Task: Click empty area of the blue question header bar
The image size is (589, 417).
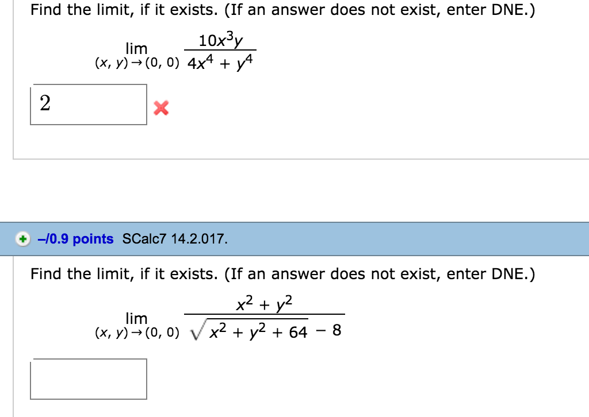Action: coord(403,239)
